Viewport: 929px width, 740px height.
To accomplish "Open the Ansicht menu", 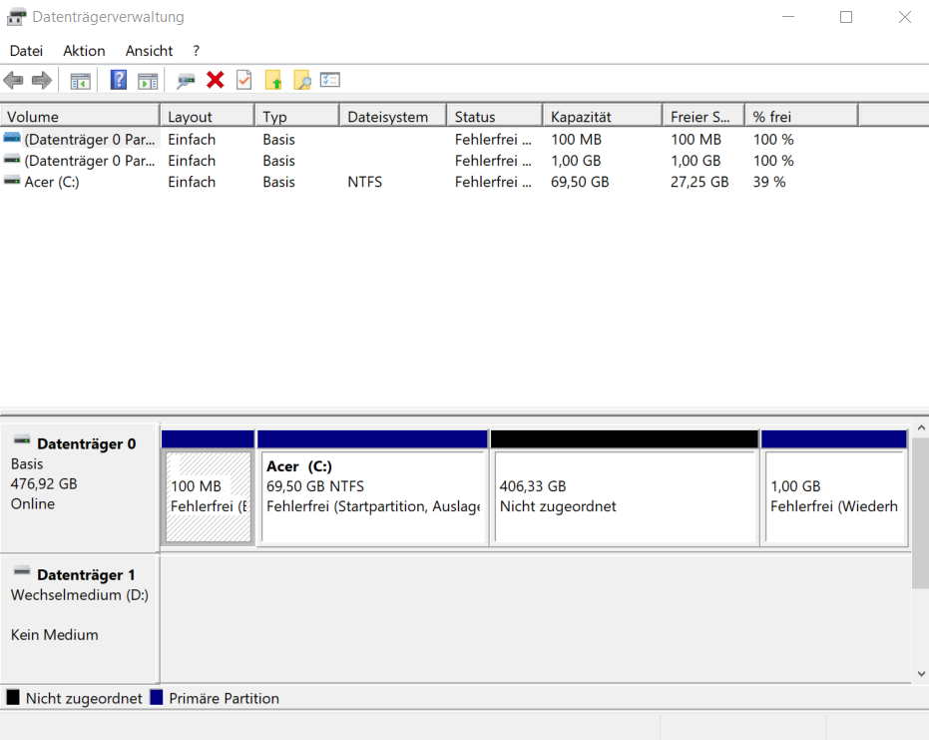I will pyautogui.click(x=149, y=51).
